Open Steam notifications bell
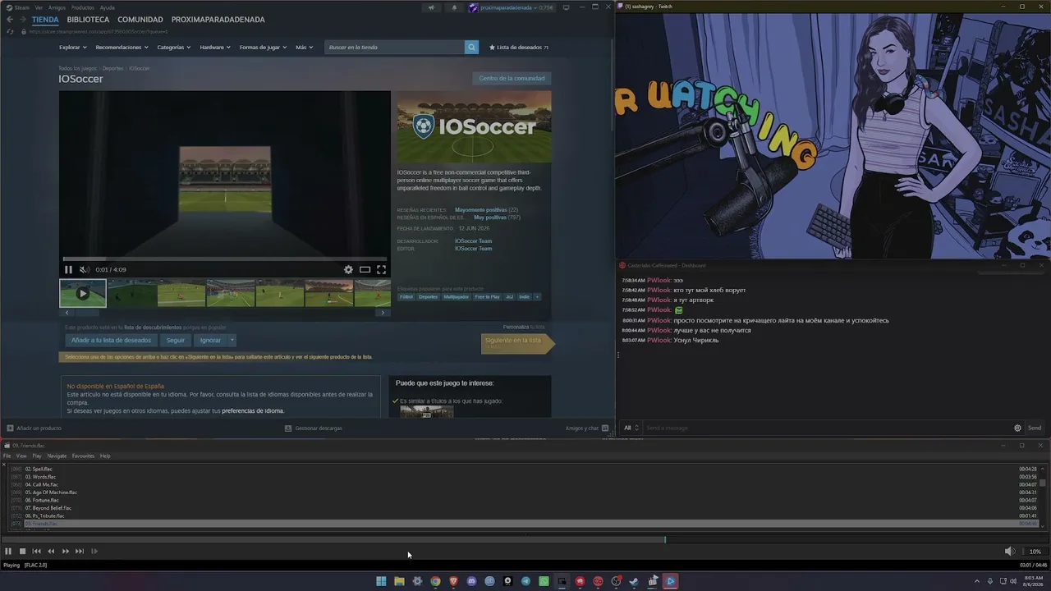Image resolution: width=1051 pixels, height=591 pixels. click(454, 8)
